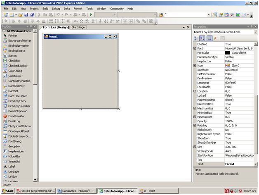This screenshot has height=195, width=259.
Task: Toggle auto-hide pin on Properties panel
Action: click(x=252, y=26)
